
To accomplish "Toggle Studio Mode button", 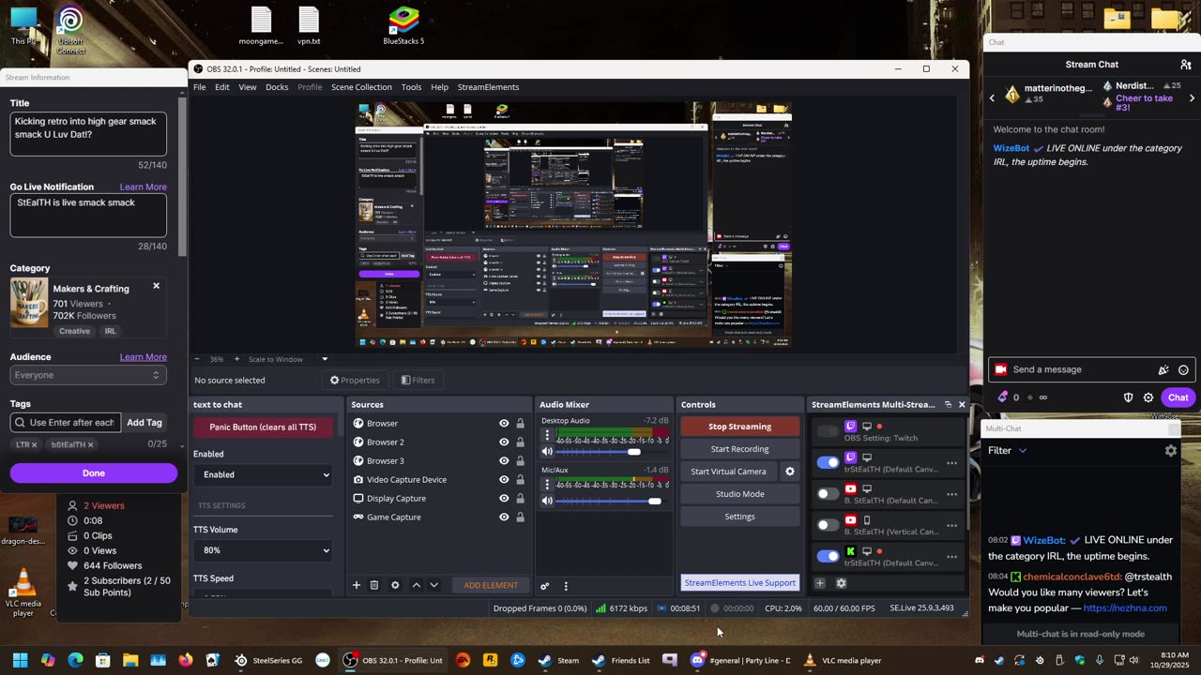I will [x=739, y=494].
